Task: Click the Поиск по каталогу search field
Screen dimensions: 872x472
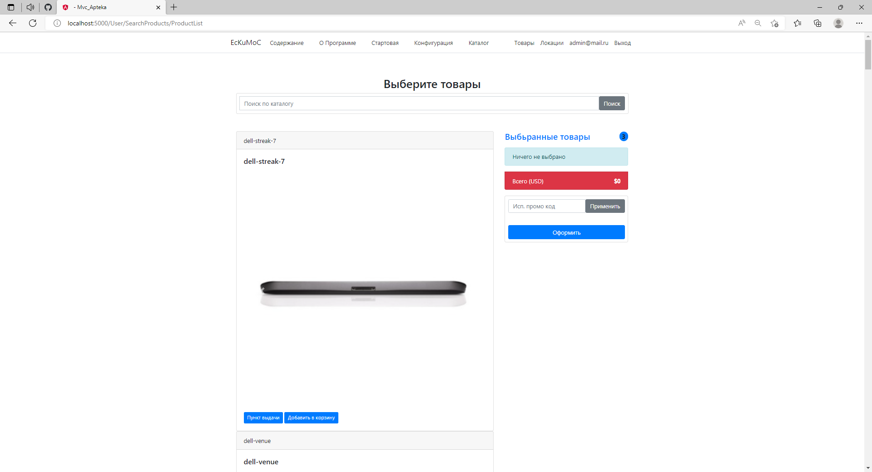Action: click(419, 103)
